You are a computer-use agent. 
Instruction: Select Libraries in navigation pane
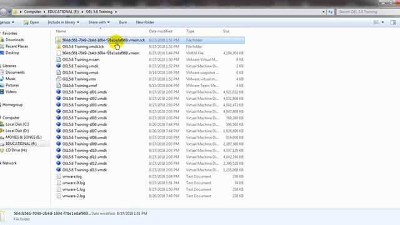point(9,66)
